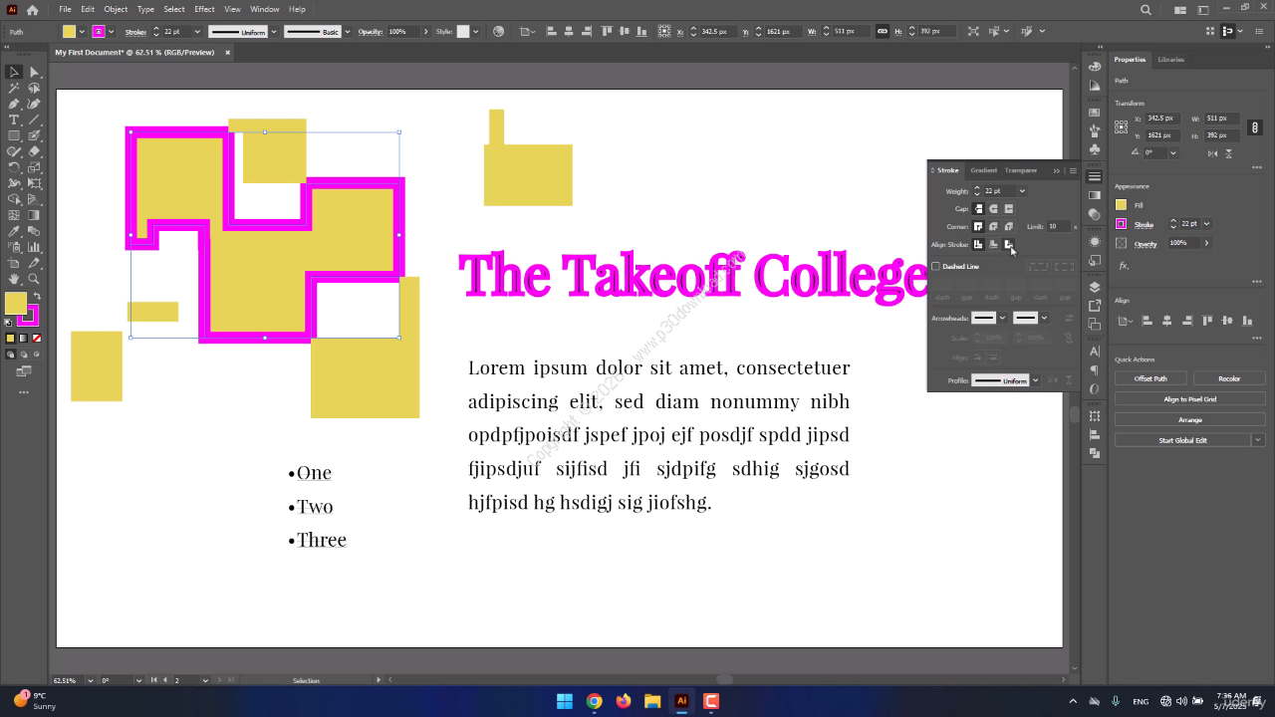Image resolution: width=1275 pixels, height=717 pixels.
Task: Open the Effect menu
Action: point(204,9)
